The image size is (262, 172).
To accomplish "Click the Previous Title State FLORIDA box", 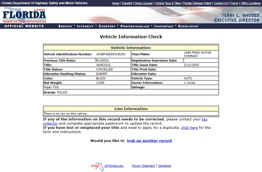I will coord(113,60).
